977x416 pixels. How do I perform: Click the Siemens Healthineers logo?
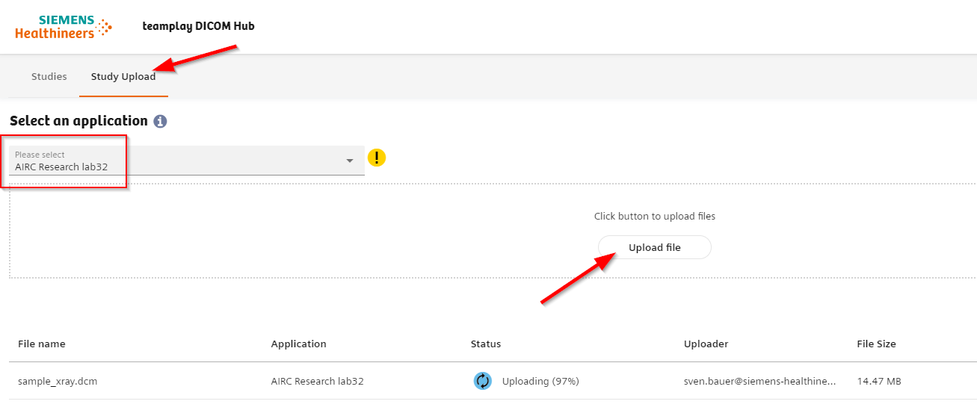(63, 26)
